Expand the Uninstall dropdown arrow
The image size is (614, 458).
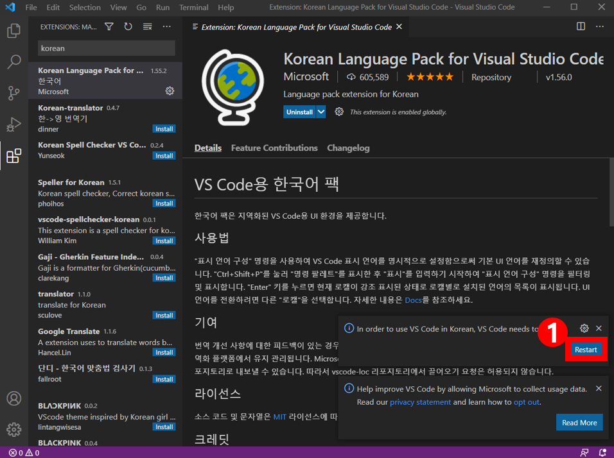point(320,112)
